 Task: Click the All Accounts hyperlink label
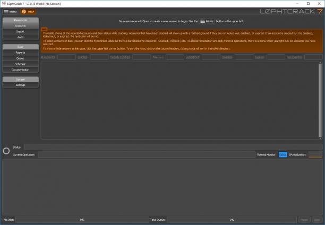[48, 57]
